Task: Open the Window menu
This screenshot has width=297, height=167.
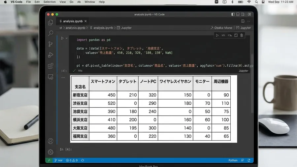Action: point(89,2)
